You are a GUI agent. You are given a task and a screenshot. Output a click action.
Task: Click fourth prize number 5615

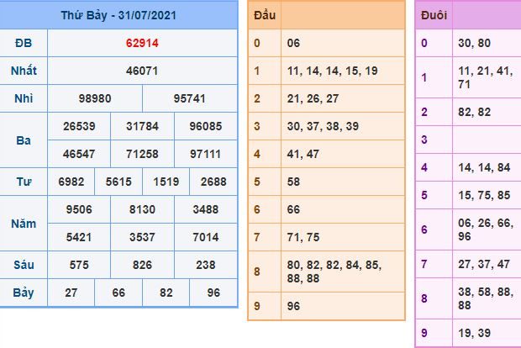click(118, 182)
